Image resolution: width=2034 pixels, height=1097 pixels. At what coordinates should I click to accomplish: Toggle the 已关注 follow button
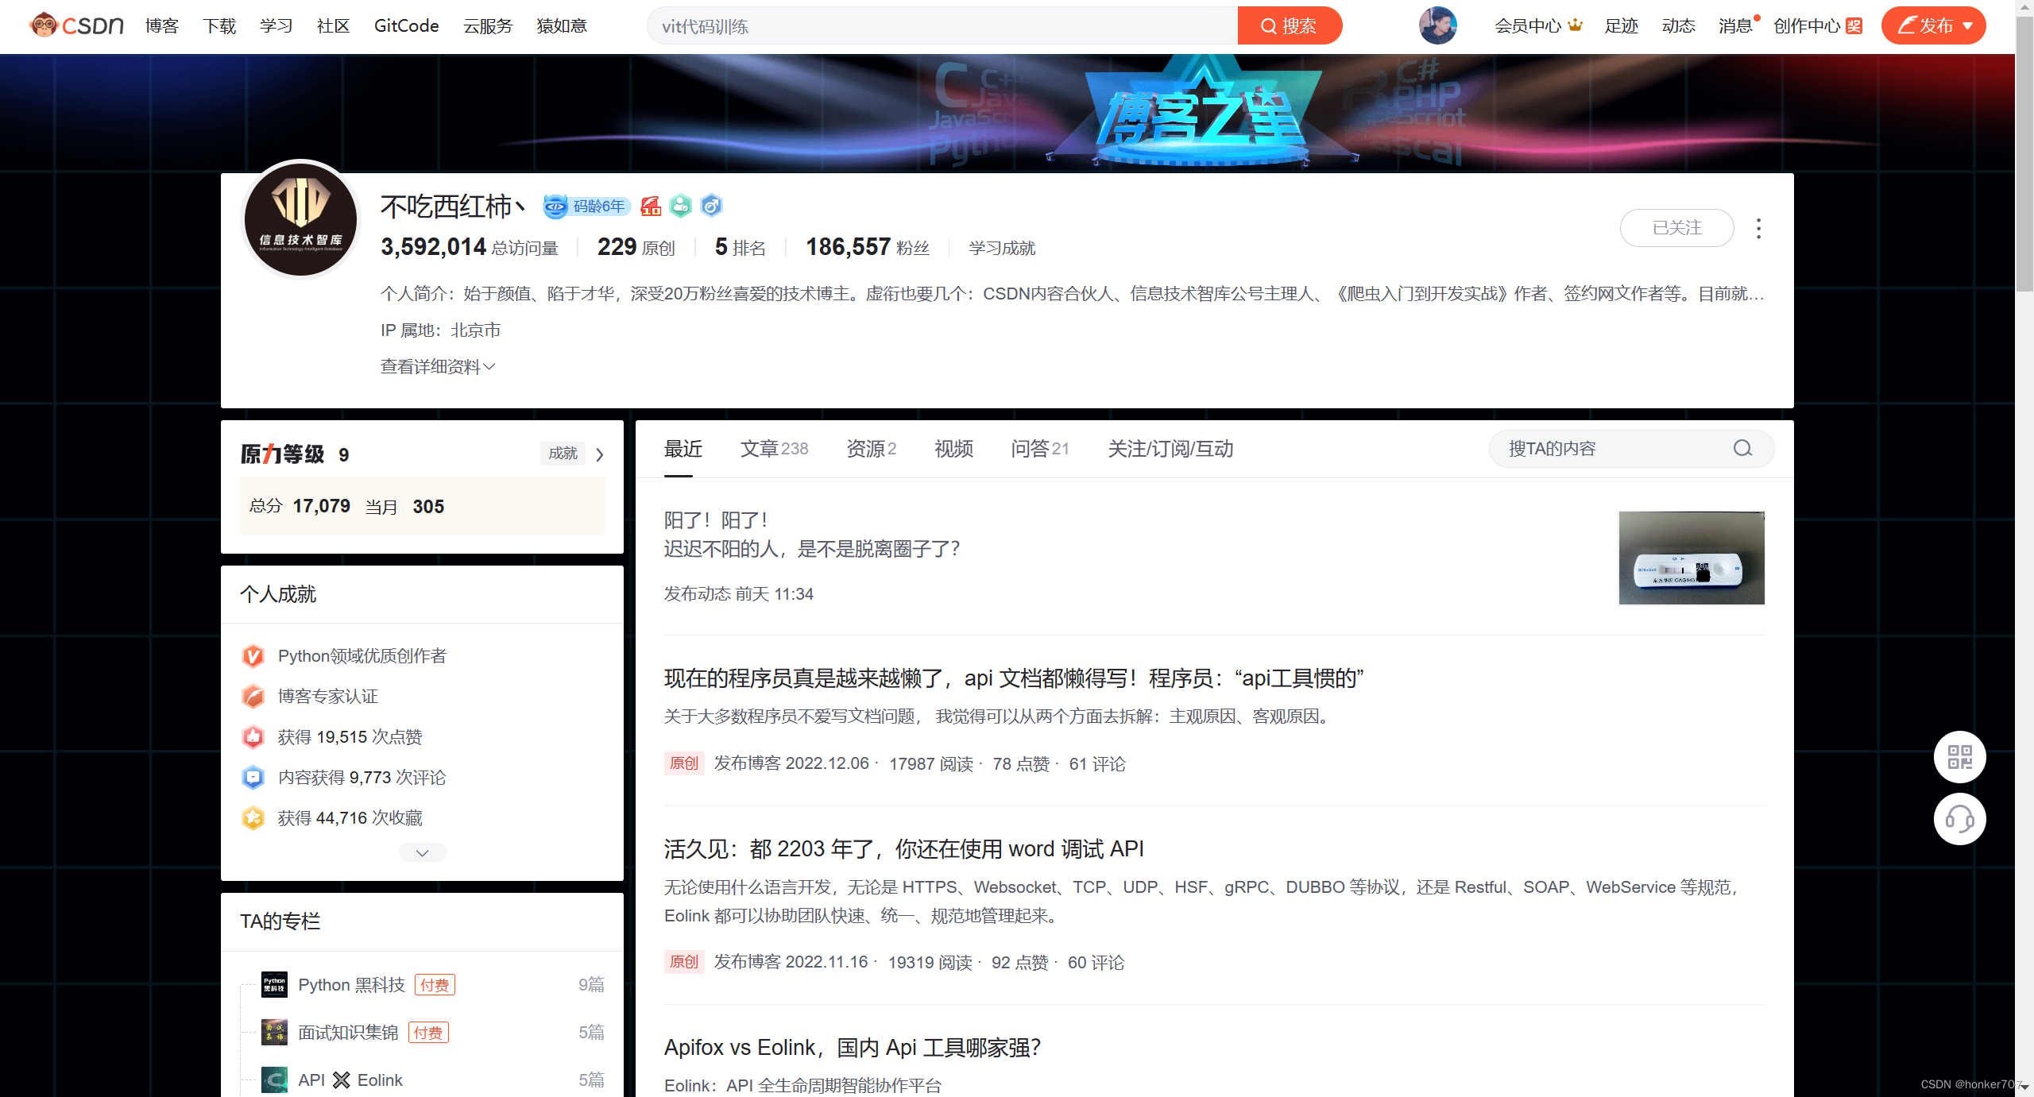click(x=1676, y=228)
